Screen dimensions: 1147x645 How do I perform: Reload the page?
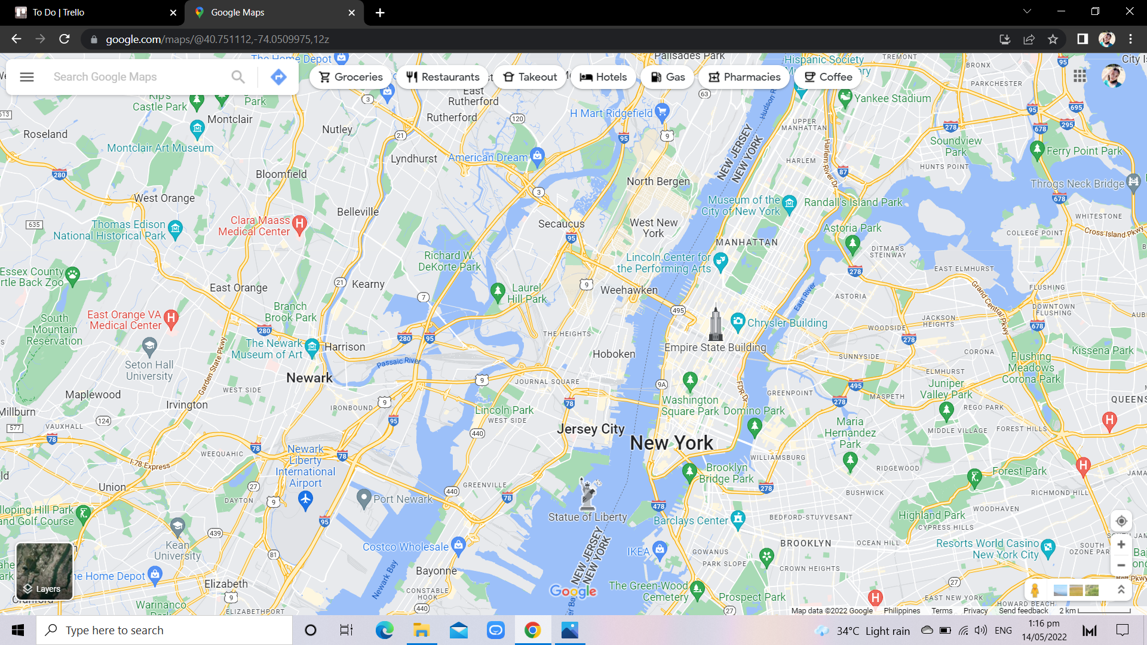click(x=65, y=39)
